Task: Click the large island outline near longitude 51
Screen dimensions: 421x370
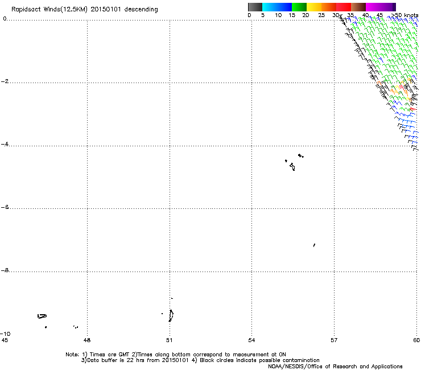Action: coord(171,316)
